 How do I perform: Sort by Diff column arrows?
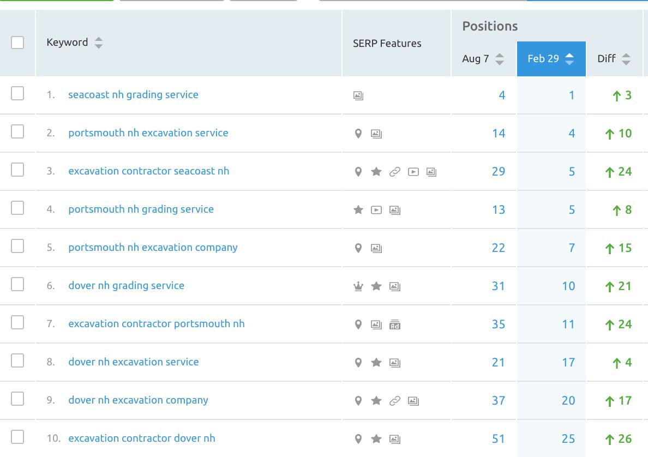(626, 59)
